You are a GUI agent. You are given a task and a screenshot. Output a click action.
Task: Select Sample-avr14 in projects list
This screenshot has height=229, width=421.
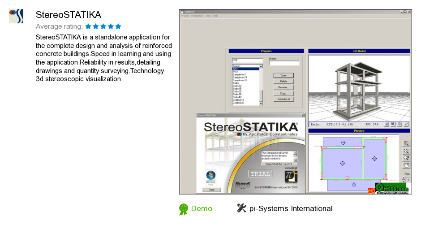(x=245, y=78)
